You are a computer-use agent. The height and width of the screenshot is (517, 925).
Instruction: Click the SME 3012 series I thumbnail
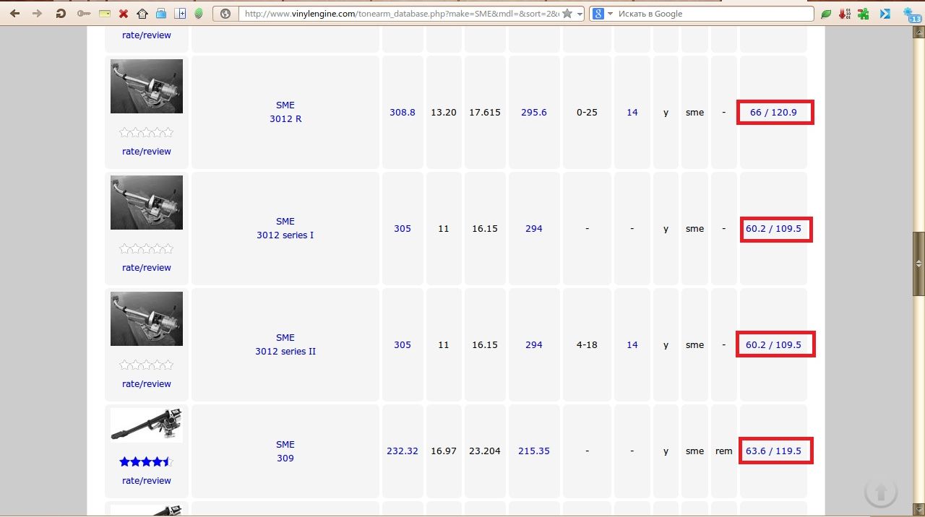pos(147,203)
